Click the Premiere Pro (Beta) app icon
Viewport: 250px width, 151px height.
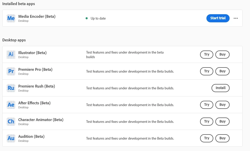point(11,71)
